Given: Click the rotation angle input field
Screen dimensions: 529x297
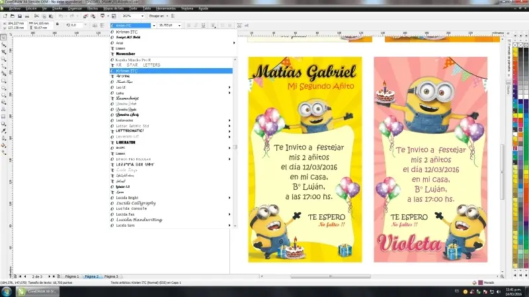Looking at the screenshot, I should [76, 25].
